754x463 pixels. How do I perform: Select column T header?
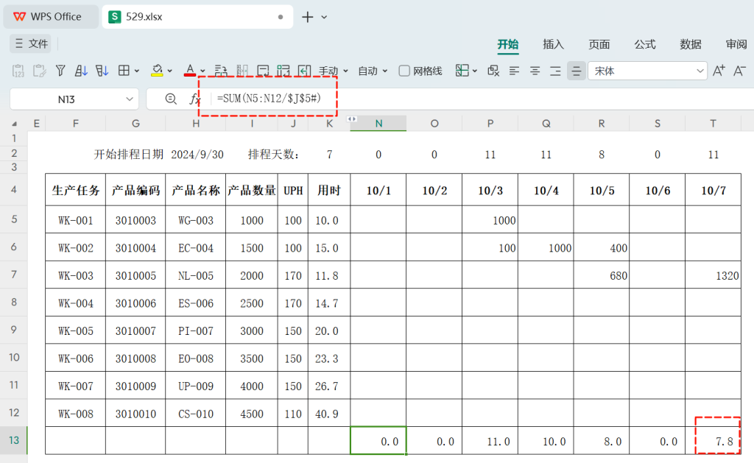click(713, 124)
